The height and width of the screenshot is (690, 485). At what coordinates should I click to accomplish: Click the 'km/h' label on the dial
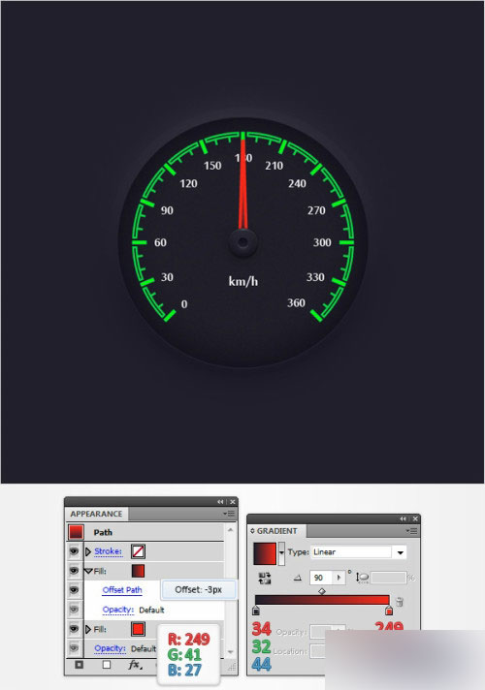243,281
